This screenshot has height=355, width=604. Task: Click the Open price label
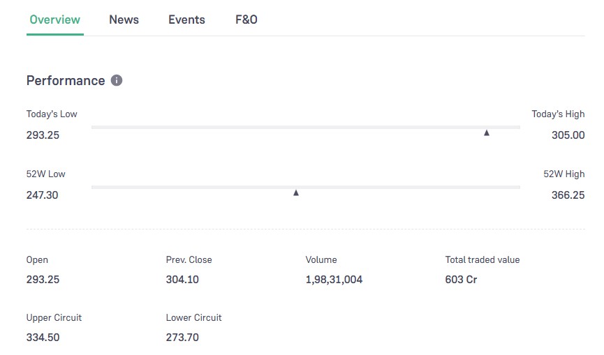[38, 259]
